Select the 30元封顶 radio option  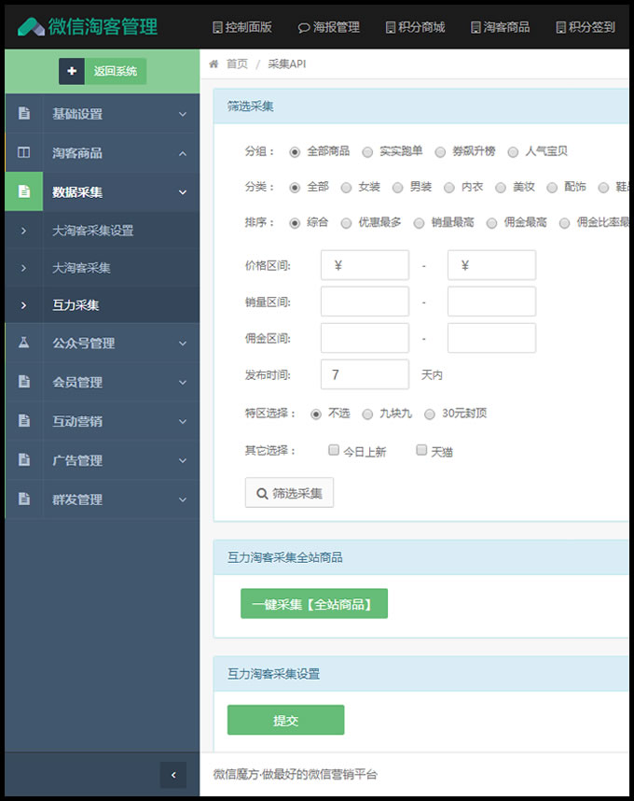point(430,415)
